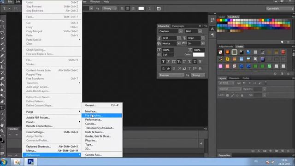This screenshot has width=295, height=166.
Task: Click the plus button in Timeline panel
Action: click(201, 143)
